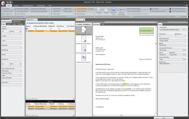Rotate document with Drehen links
189x119 pixels.
click(66, 9)
